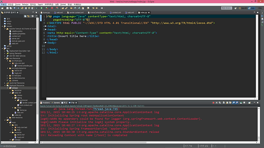Open the Run button dropdown arrow

pos(44,8)
